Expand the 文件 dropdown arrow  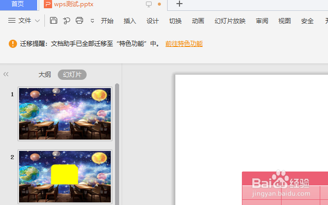(x=37, y=21)
